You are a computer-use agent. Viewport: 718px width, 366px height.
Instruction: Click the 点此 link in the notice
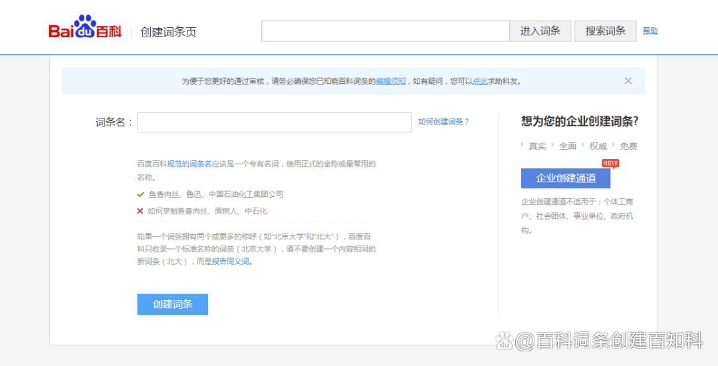pos(479,81)
